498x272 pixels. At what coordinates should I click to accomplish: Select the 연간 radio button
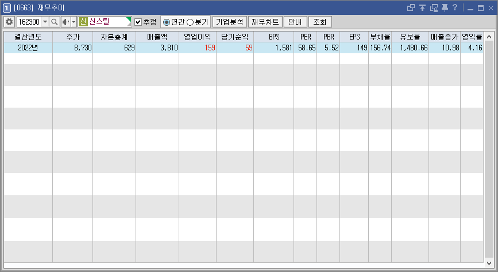coord(166,22)
